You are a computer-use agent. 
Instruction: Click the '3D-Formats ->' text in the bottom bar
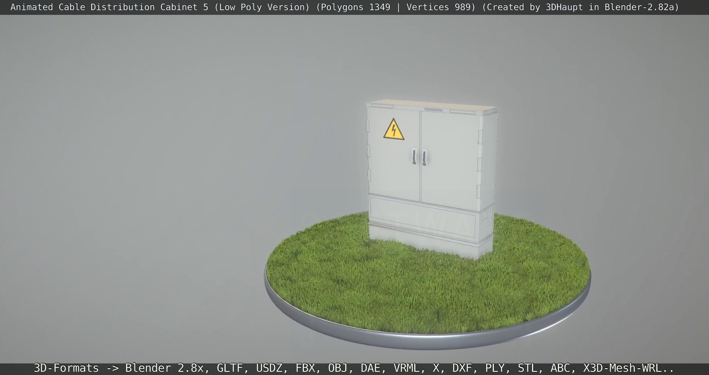76,368
